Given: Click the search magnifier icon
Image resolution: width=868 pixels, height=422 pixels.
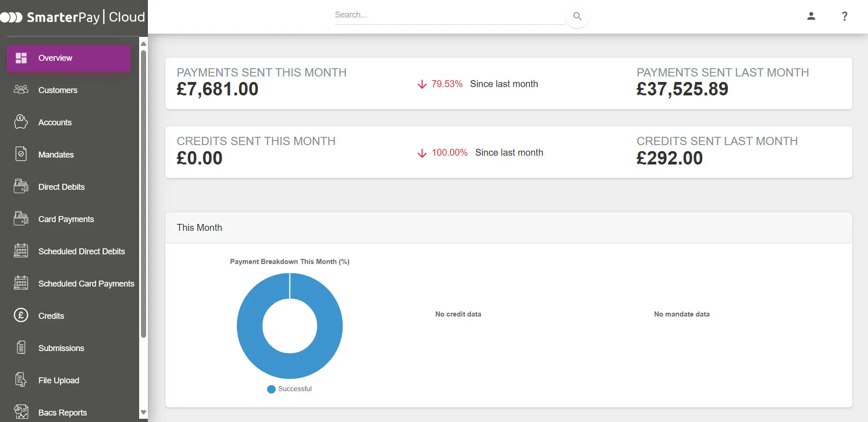Looking at the screenshot, I should pos(577,16).
